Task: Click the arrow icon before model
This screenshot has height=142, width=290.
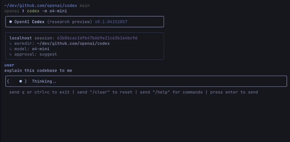Action: tap(10, 49)
